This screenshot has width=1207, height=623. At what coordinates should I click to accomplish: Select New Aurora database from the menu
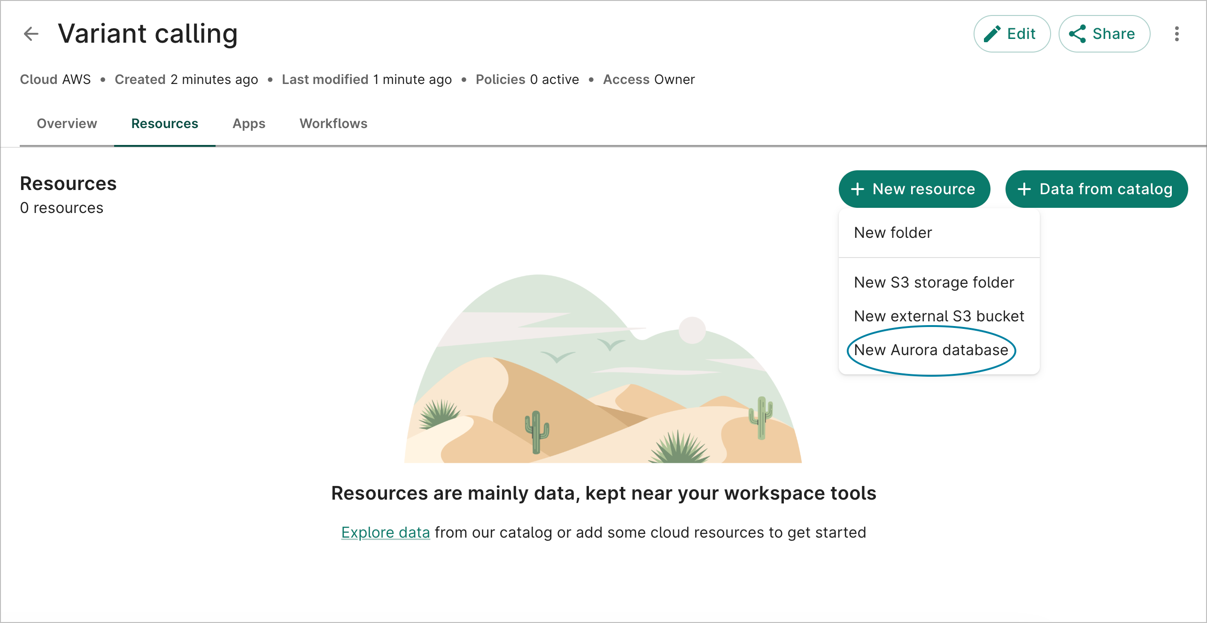931,349
